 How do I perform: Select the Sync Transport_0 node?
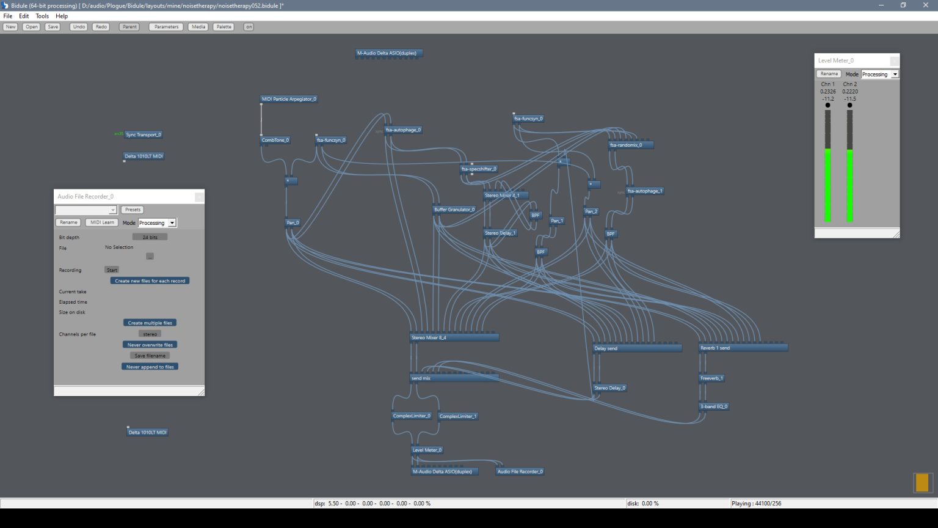click(144, 134)
